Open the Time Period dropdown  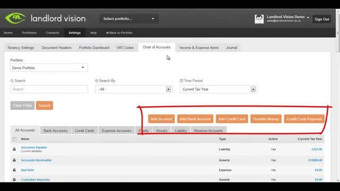click(218, 89)
